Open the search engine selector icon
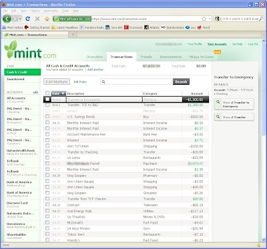Screen dimensions: 267x249 coord(217,19)
